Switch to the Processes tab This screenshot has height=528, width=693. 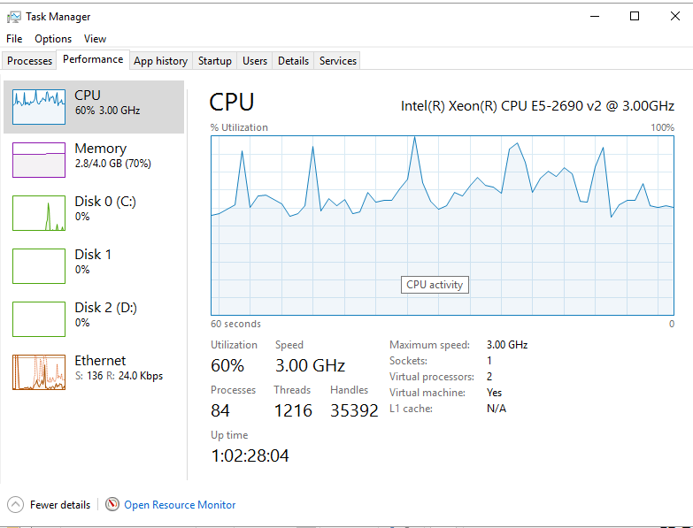(x=30, y=61)
